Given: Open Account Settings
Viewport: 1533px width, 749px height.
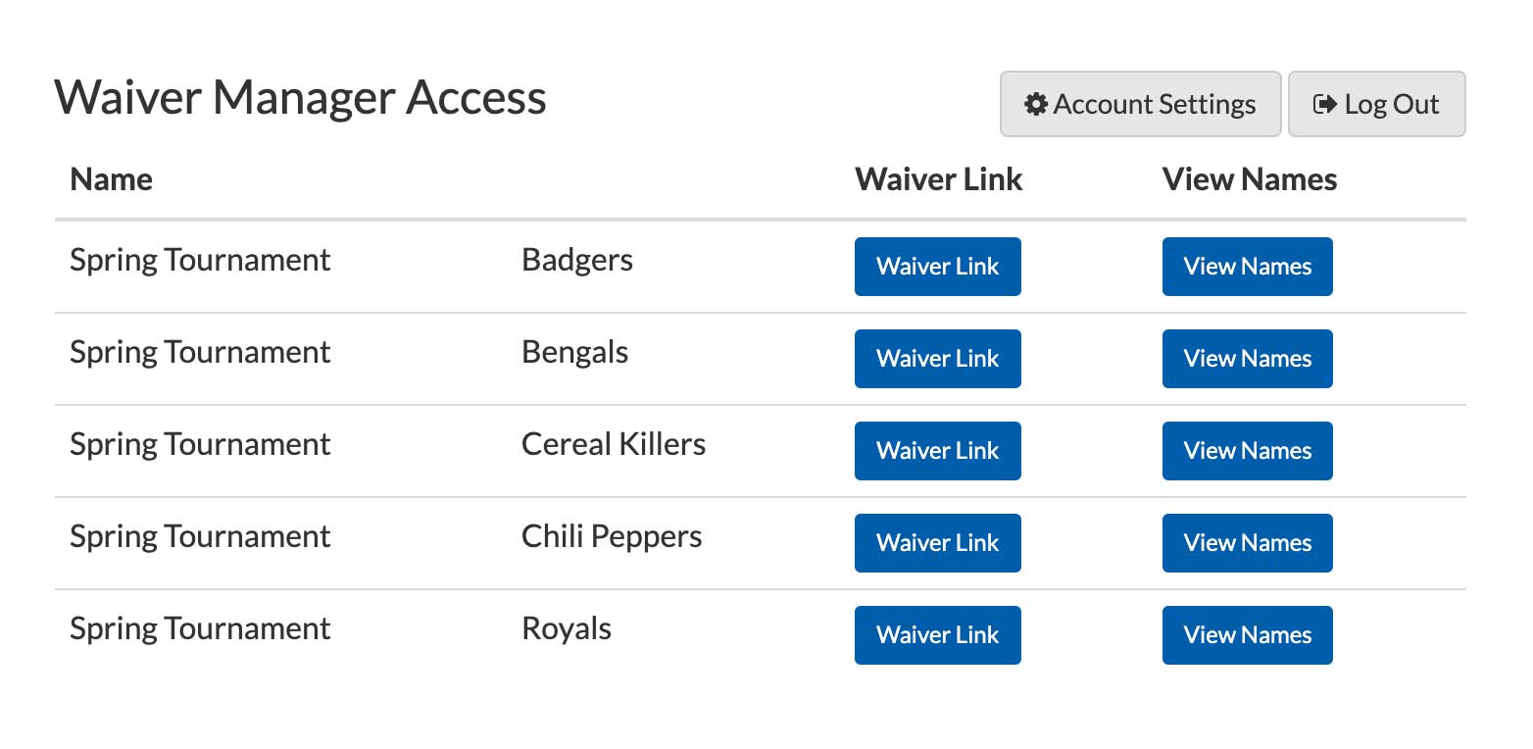Looking at the screenshot, I should tap(1139, 104).
